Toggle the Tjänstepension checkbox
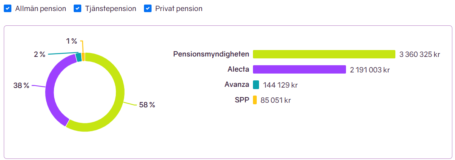Viewport: 455px width, 160px height. (x=77, y=9)
